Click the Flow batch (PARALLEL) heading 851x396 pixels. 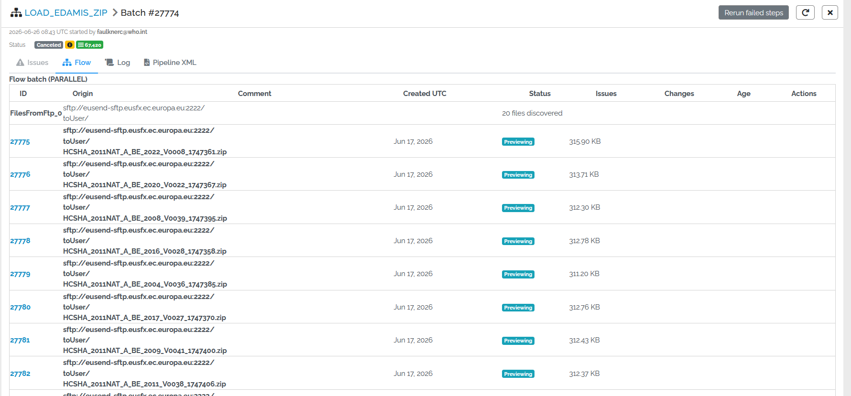pyautogui.click(x=48, y=79)
